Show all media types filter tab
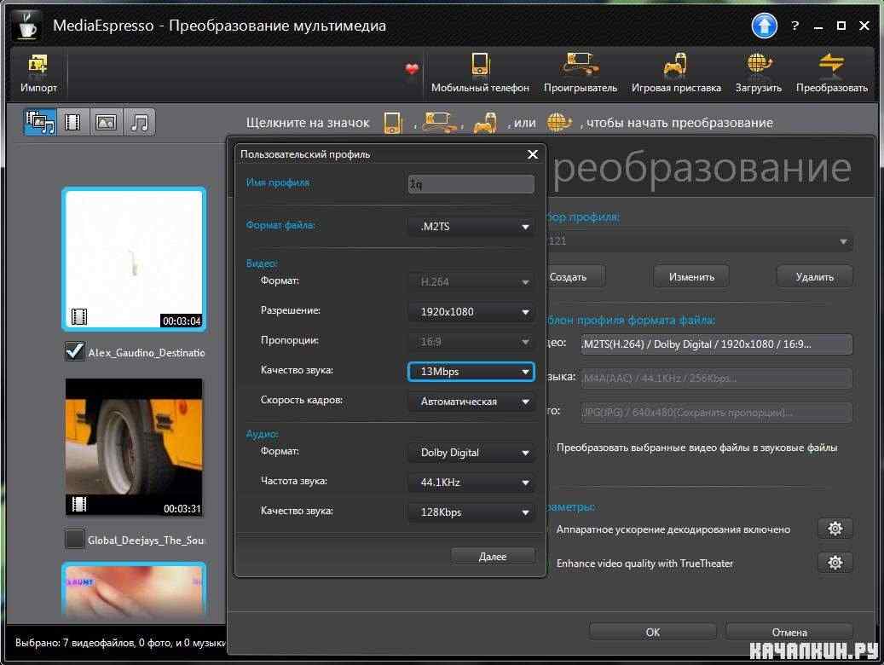 tap(39, 122)
